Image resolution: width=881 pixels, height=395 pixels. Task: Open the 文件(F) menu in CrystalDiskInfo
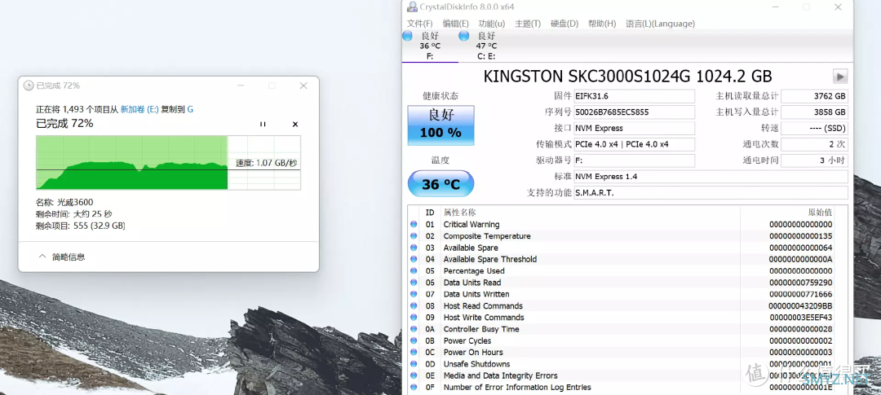(420, 24)
